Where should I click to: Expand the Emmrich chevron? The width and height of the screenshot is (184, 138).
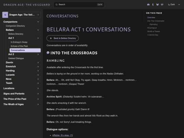38,67
